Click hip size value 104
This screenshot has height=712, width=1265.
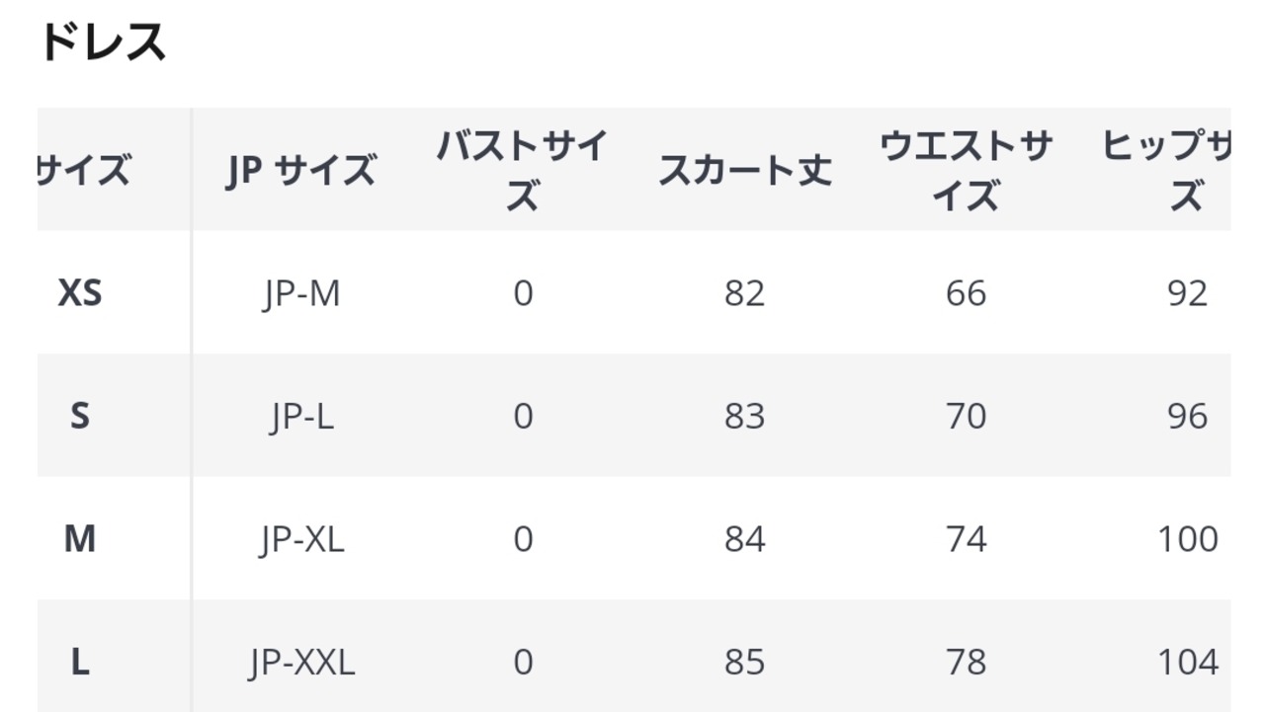pos(1187,662)
